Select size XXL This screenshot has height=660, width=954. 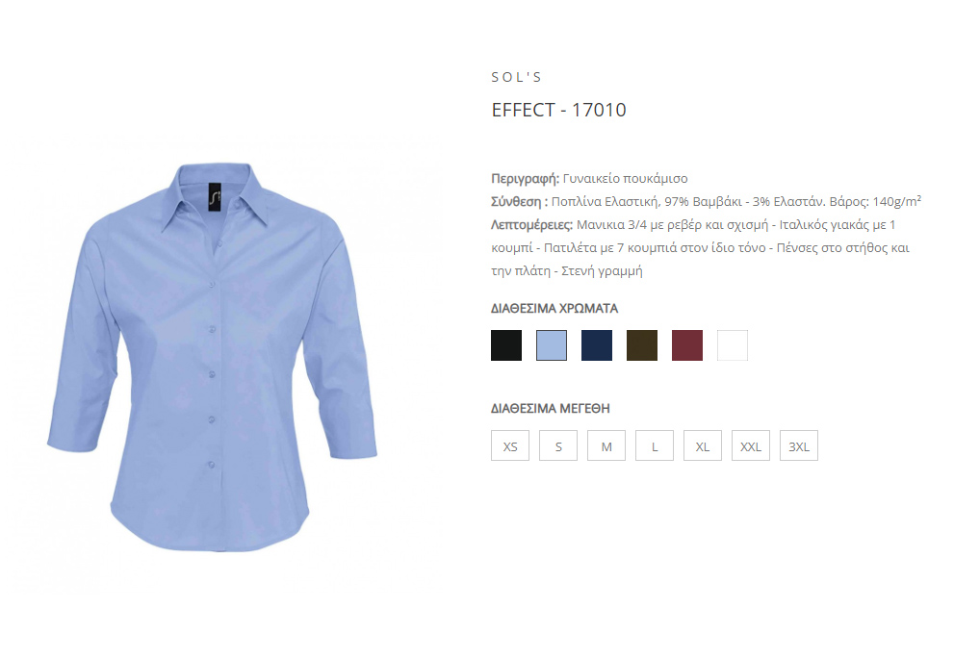click(x=750, y=445)
